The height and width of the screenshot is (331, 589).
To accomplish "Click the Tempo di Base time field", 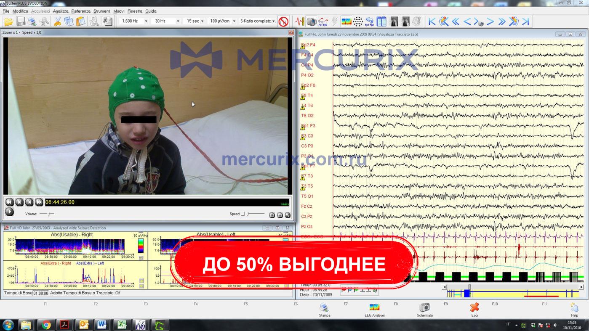I will [40, 293].
